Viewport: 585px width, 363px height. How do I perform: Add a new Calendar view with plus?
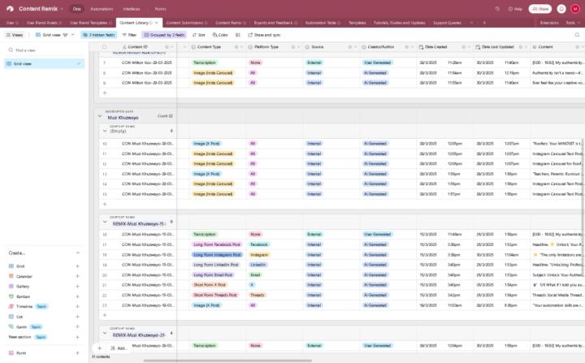point(78,276)
